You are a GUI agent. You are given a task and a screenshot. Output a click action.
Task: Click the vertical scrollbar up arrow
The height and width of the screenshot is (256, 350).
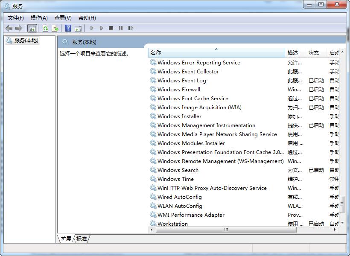342,52
